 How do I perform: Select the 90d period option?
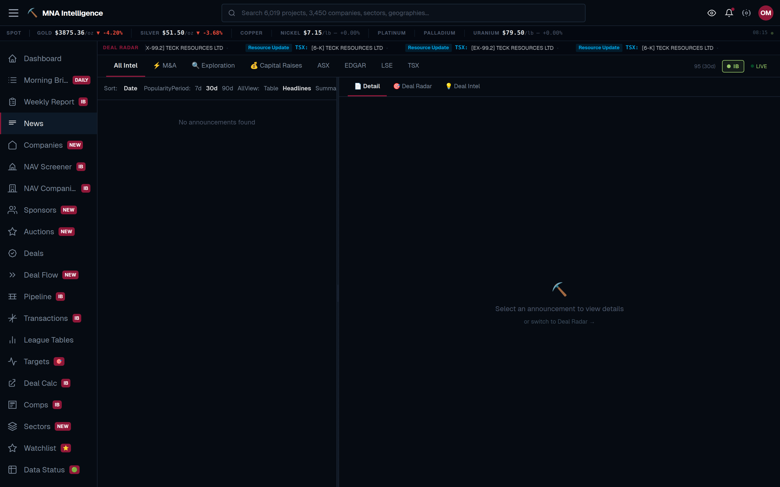[x=227, y=88]
